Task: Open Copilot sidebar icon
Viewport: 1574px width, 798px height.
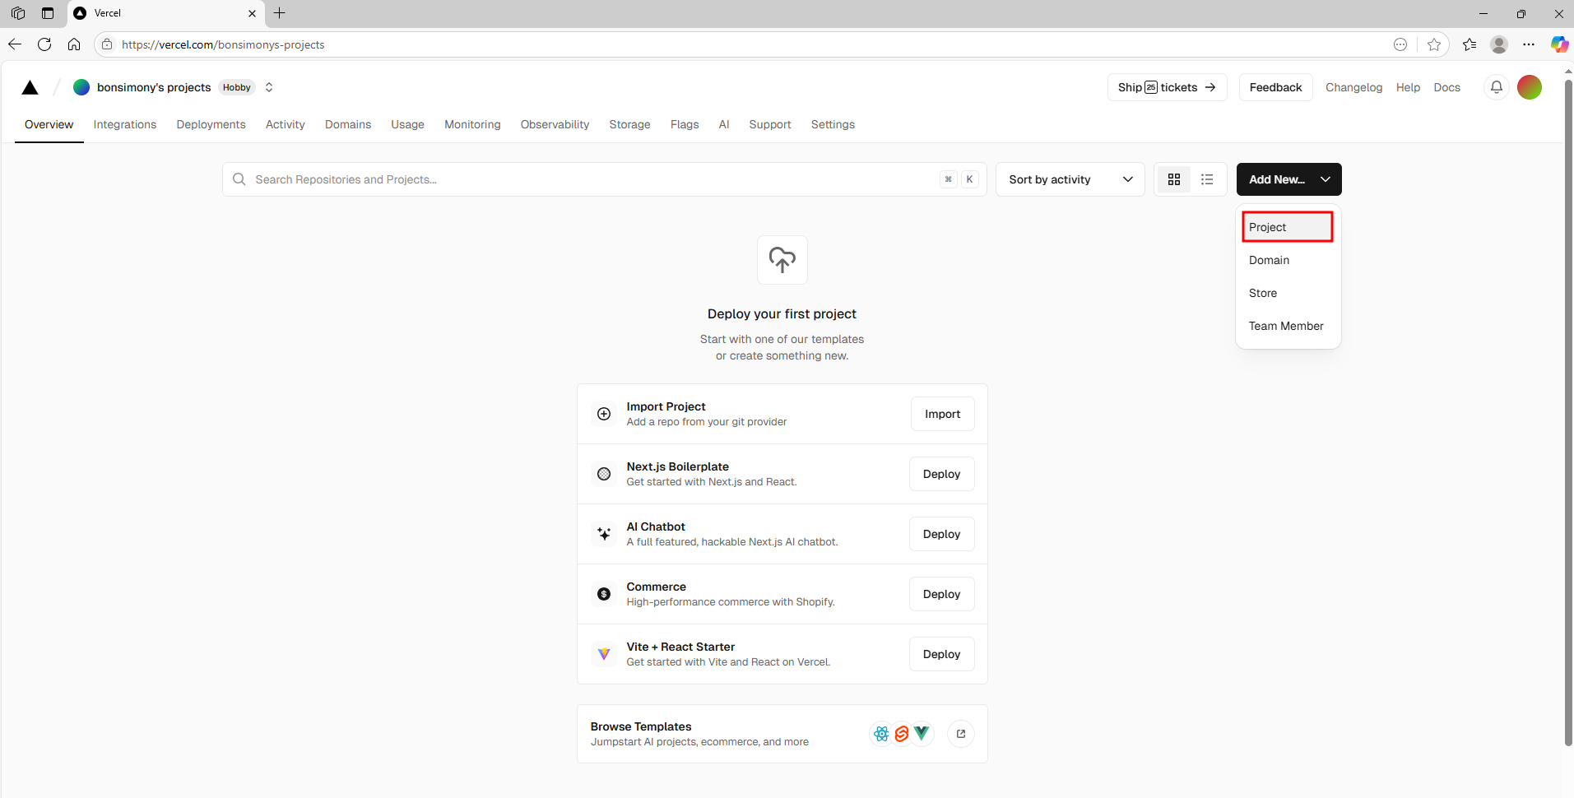Action: [x=1559, y=44]
